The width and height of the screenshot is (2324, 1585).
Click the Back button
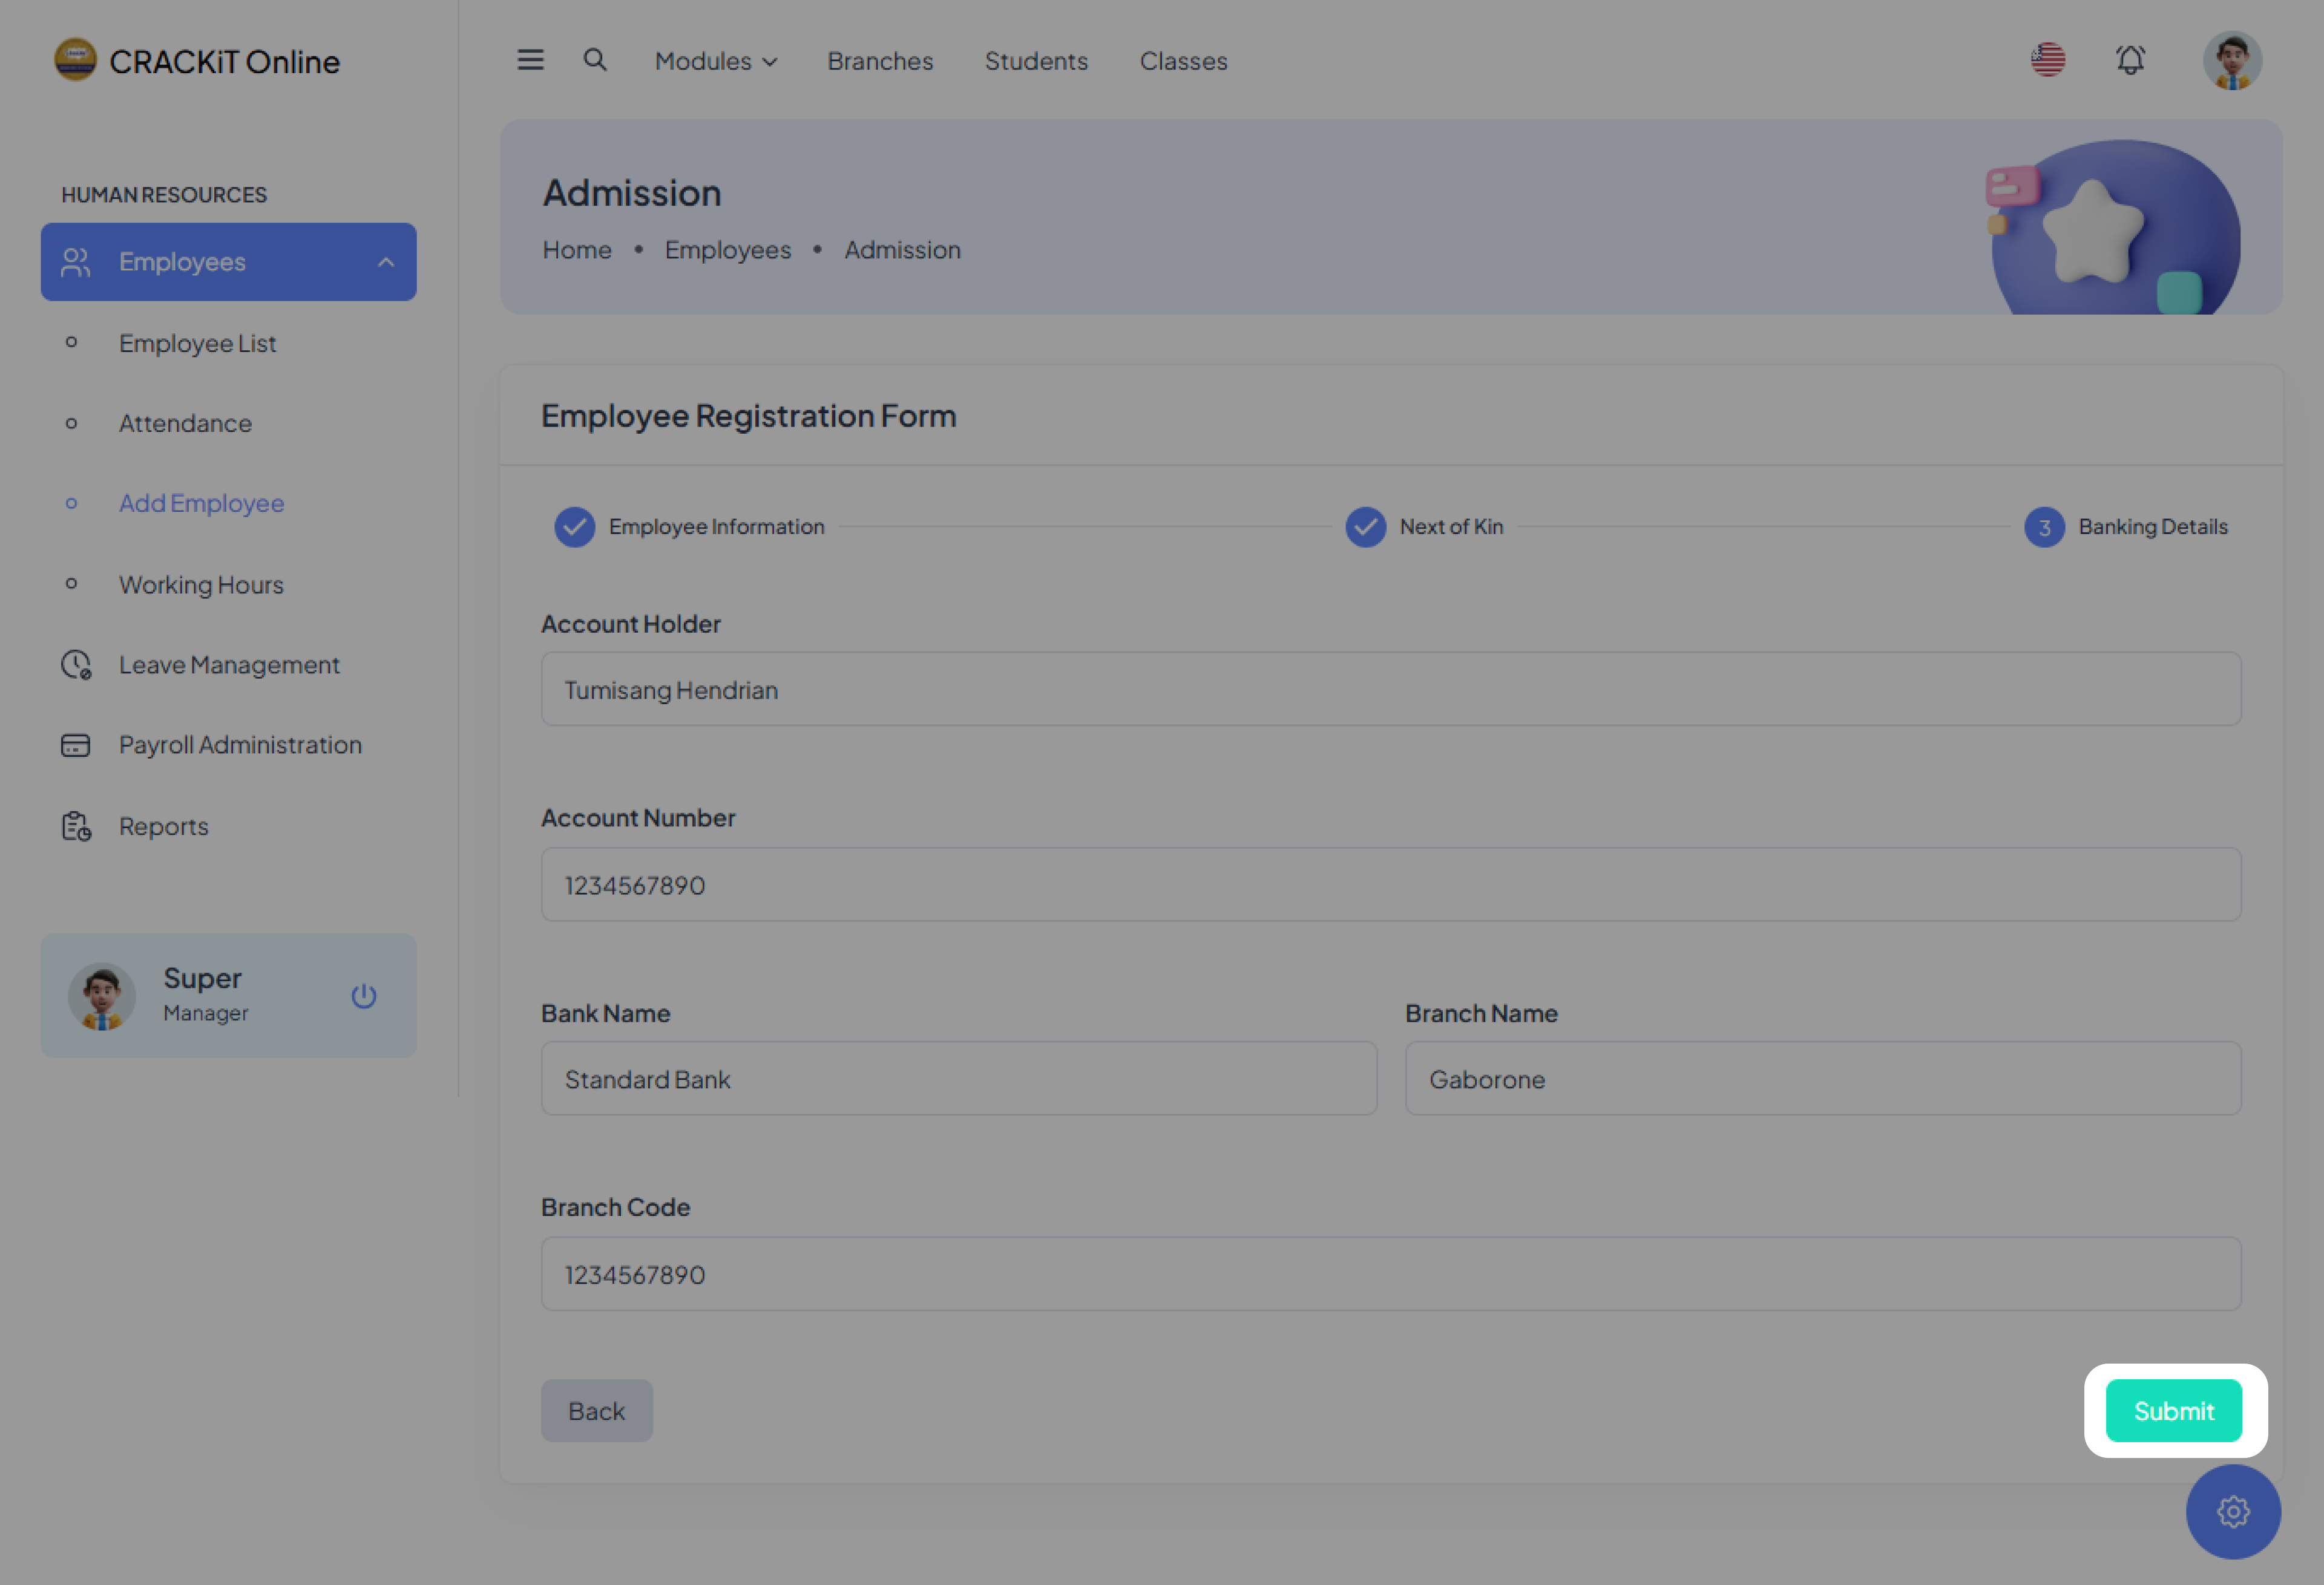596,1410
